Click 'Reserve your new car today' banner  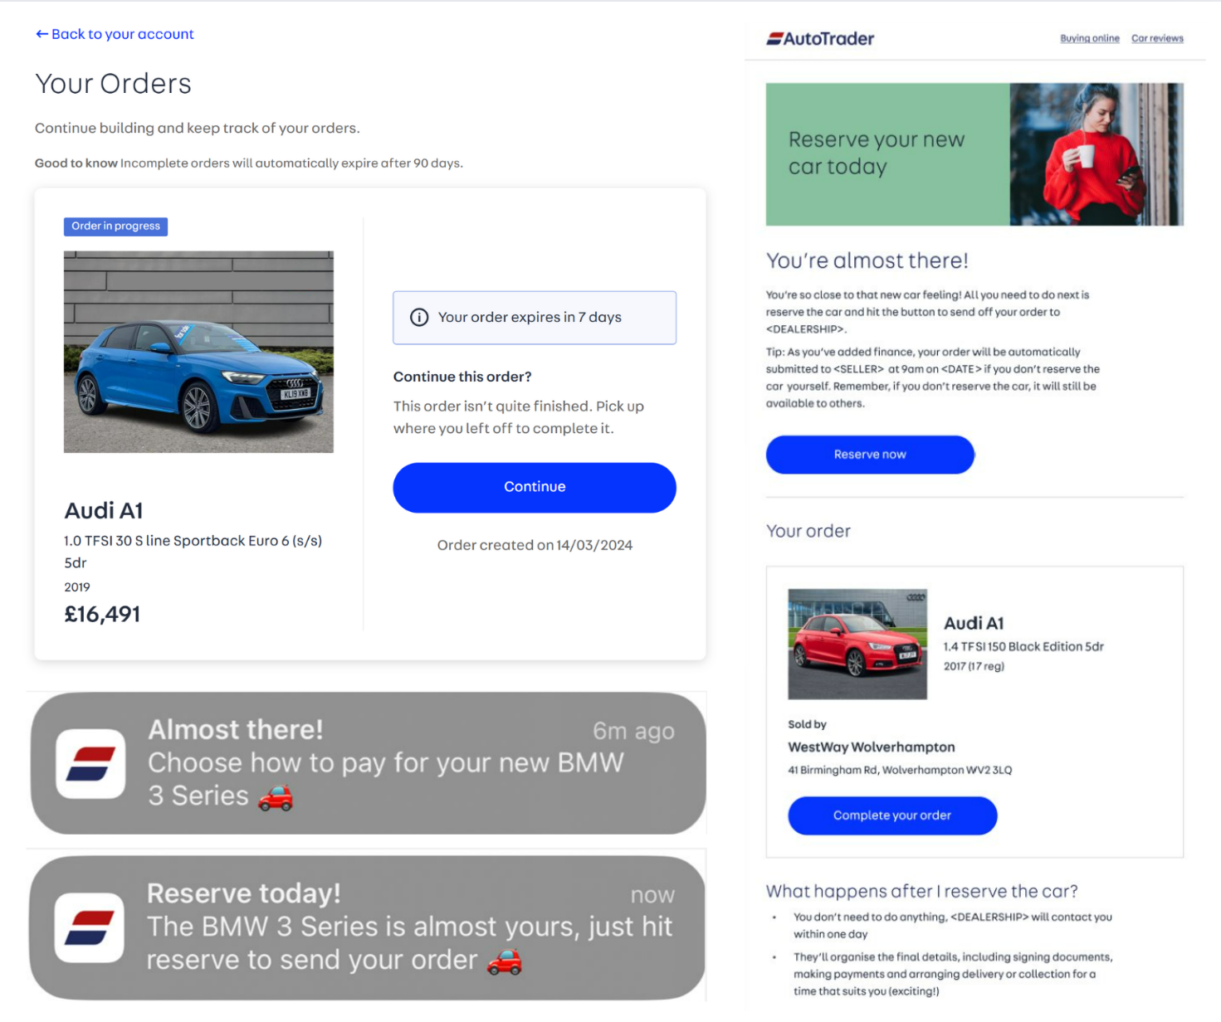point(974,154)
